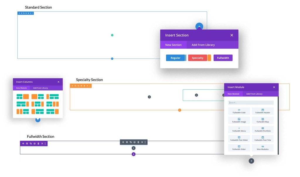Choose the Specialty section type
The image size is (300, 177).
197,58
